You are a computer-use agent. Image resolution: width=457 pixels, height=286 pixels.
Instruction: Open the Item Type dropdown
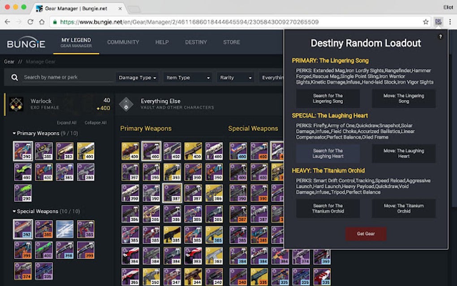click(x=187, y=77)
